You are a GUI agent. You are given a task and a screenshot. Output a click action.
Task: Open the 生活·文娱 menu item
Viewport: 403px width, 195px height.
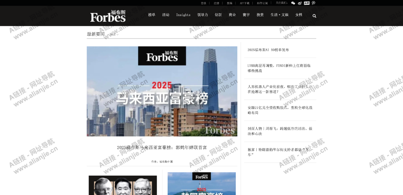tap(279, 15)
